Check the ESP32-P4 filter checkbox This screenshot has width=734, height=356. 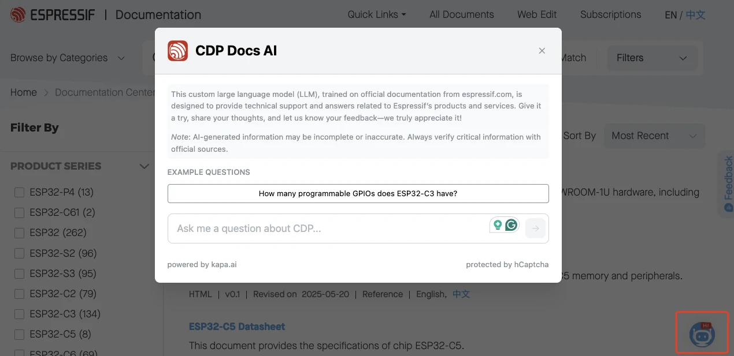click(x=19, y=192)
